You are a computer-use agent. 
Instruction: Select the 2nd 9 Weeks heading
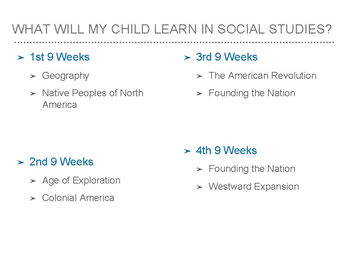(x=61, y=162)
